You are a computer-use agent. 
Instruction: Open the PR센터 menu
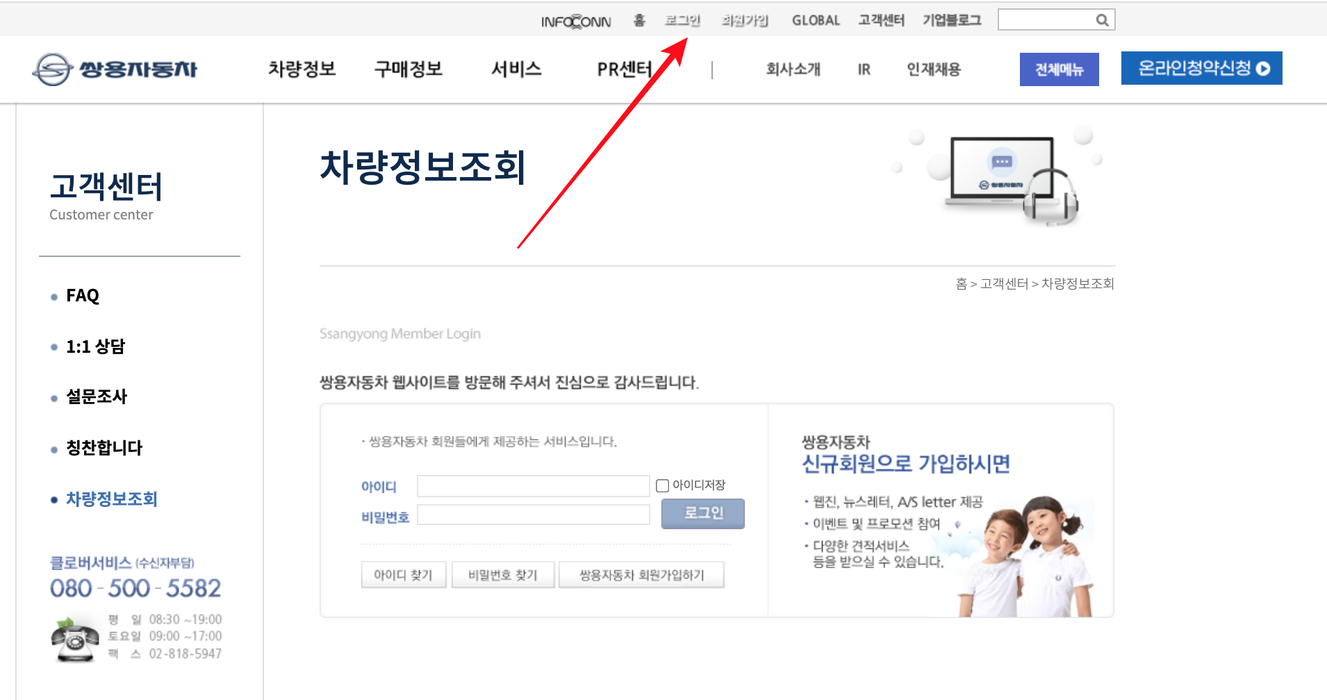625,69
